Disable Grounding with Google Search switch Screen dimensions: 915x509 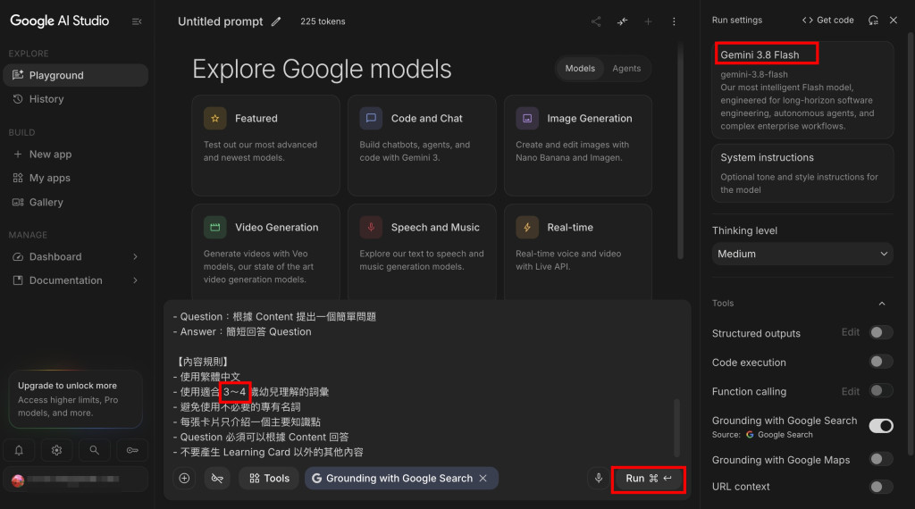pyautogui.click(x=880, y=426)
